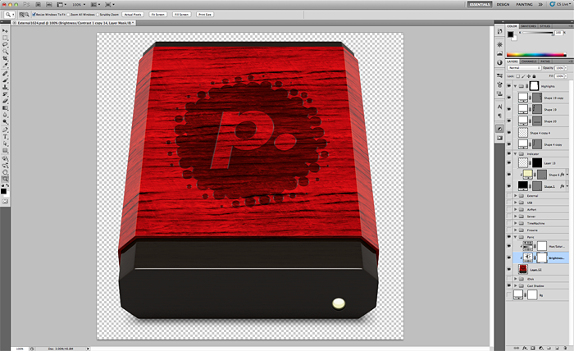Select the Rectangular Marquee tool
The width and height of the screenshot is (574, 351).
coord(5,38)
